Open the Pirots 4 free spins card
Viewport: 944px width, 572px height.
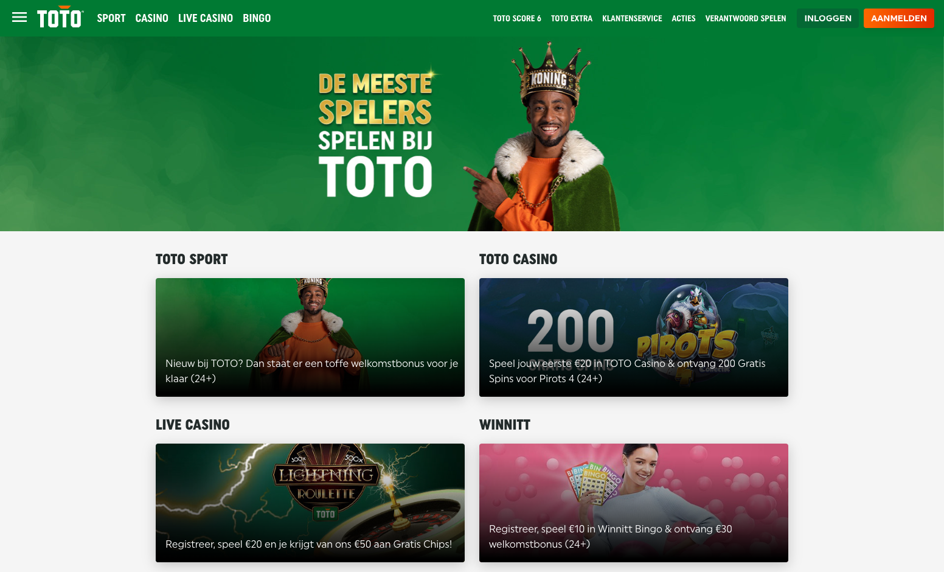pos(634,337)
